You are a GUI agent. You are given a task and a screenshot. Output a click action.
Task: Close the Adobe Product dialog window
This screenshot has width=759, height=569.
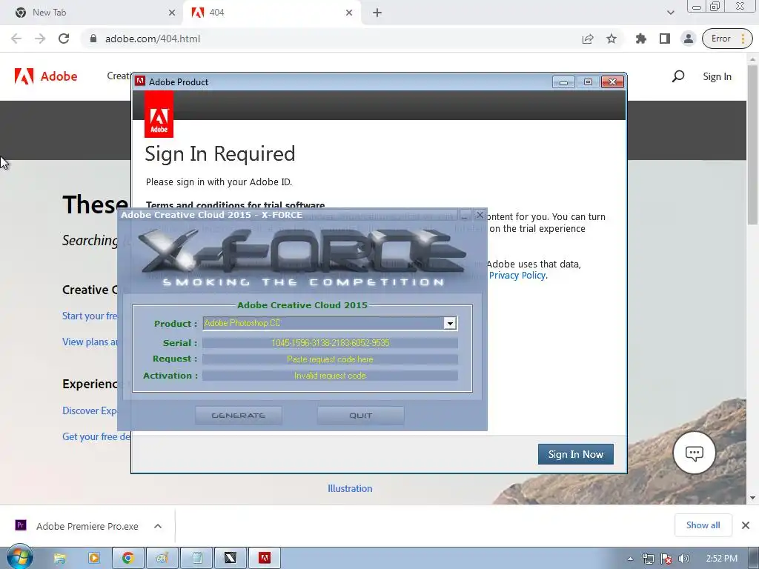point(612,81)
